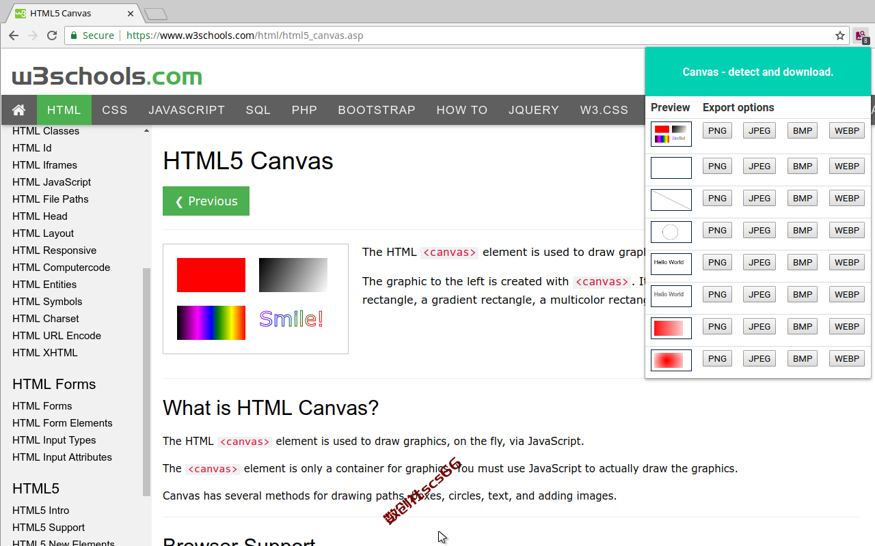The height and width of the screenshot is (546, 875).
Task: Open HTML Id in the sidebar
Action: pos(32,148)
